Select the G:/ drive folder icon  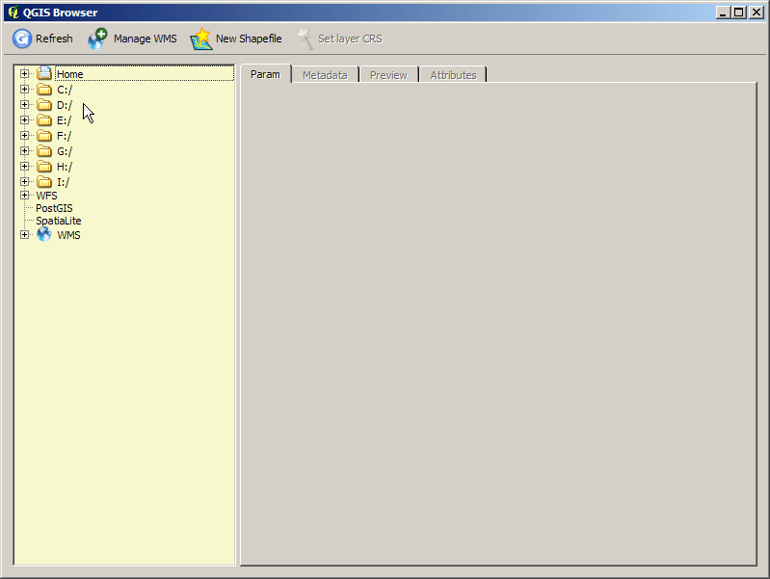tap(44, 150)
